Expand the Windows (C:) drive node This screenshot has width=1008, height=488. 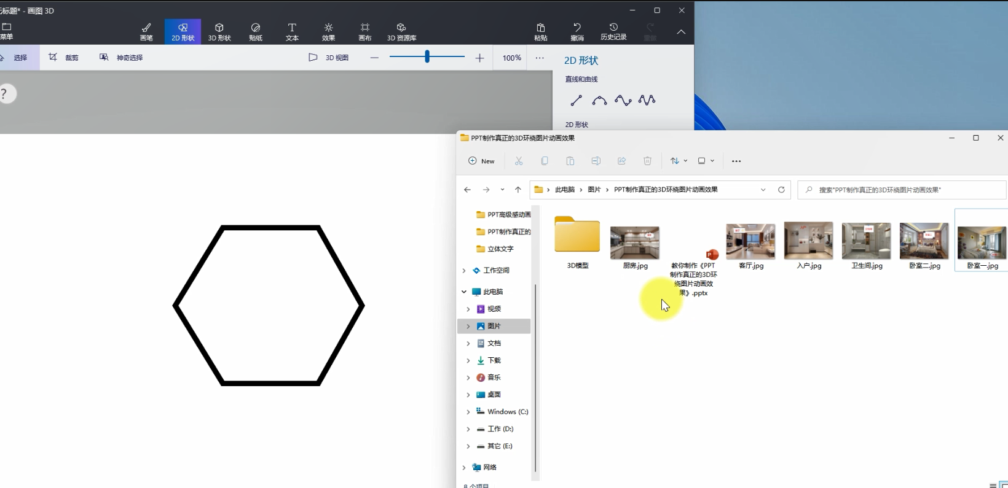[468, 412]
